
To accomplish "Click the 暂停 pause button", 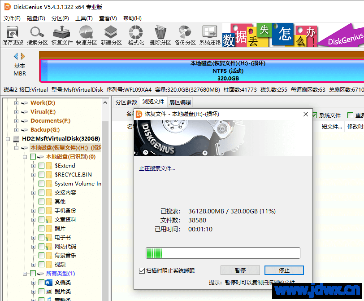I will point(240,270).
